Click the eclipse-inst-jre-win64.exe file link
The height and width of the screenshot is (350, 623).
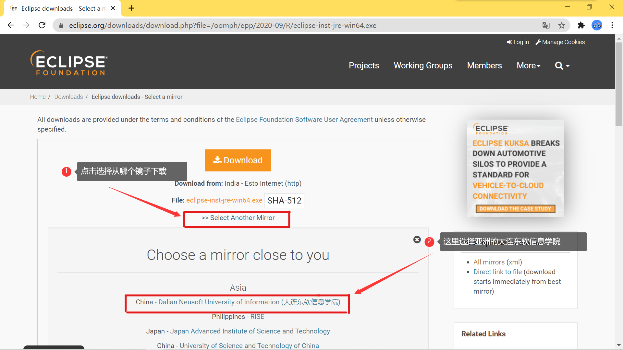click(224, 200)
